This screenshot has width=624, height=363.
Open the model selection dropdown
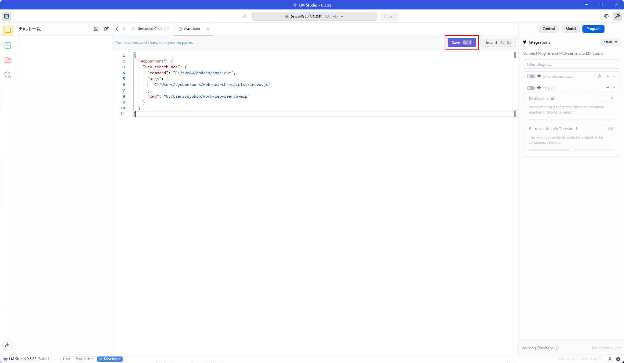[x=314, y=16]
